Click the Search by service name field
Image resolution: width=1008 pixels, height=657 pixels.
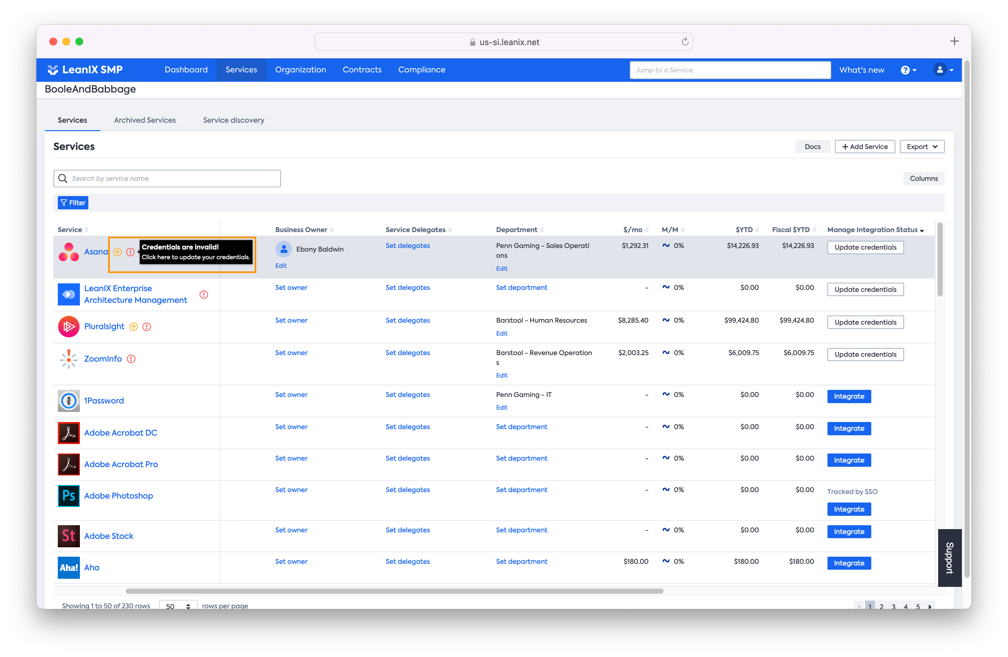click(x=167, y=178)
